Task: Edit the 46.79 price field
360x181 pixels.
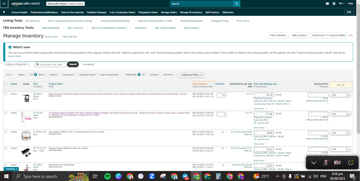Action: (263, 95)
